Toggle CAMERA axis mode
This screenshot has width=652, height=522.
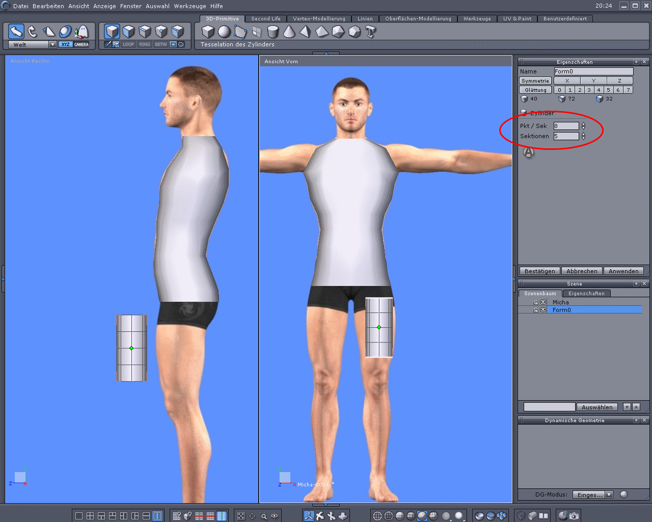[81, 44]
